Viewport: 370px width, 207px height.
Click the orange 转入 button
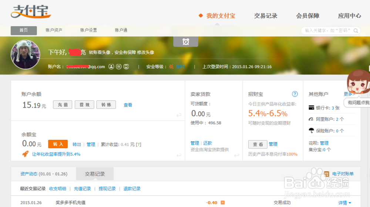click(x=58, y=144)
